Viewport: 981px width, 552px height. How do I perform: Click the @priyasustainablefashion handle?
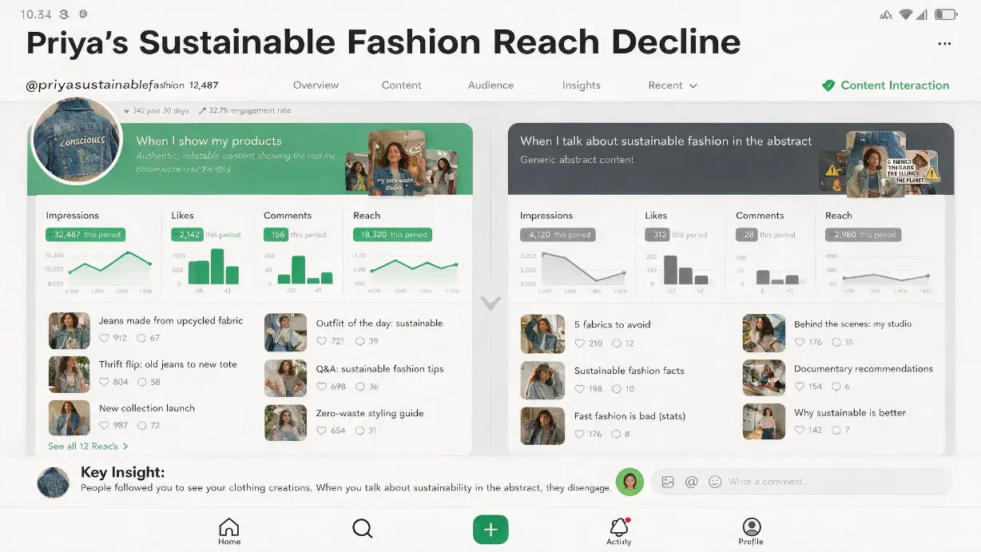tap(105, 85)
